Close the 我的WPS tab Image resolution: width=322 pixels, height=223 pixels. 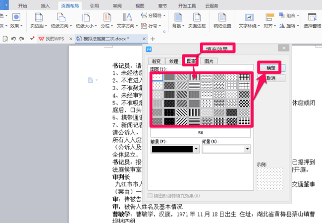tap(71, 39)
